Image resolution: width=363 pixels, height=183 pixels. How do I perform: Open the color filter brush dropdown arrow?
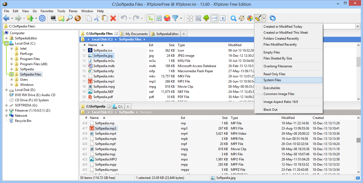point(264,18)
